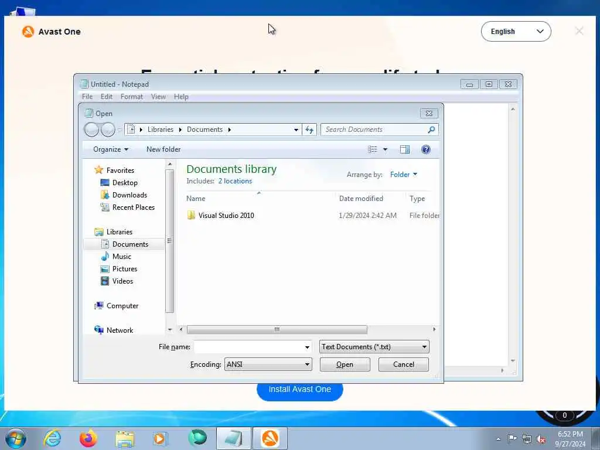Click the change view icon in dialog toolbar
The width and height of the screenshot is (600, 450).
coord(372,149)
